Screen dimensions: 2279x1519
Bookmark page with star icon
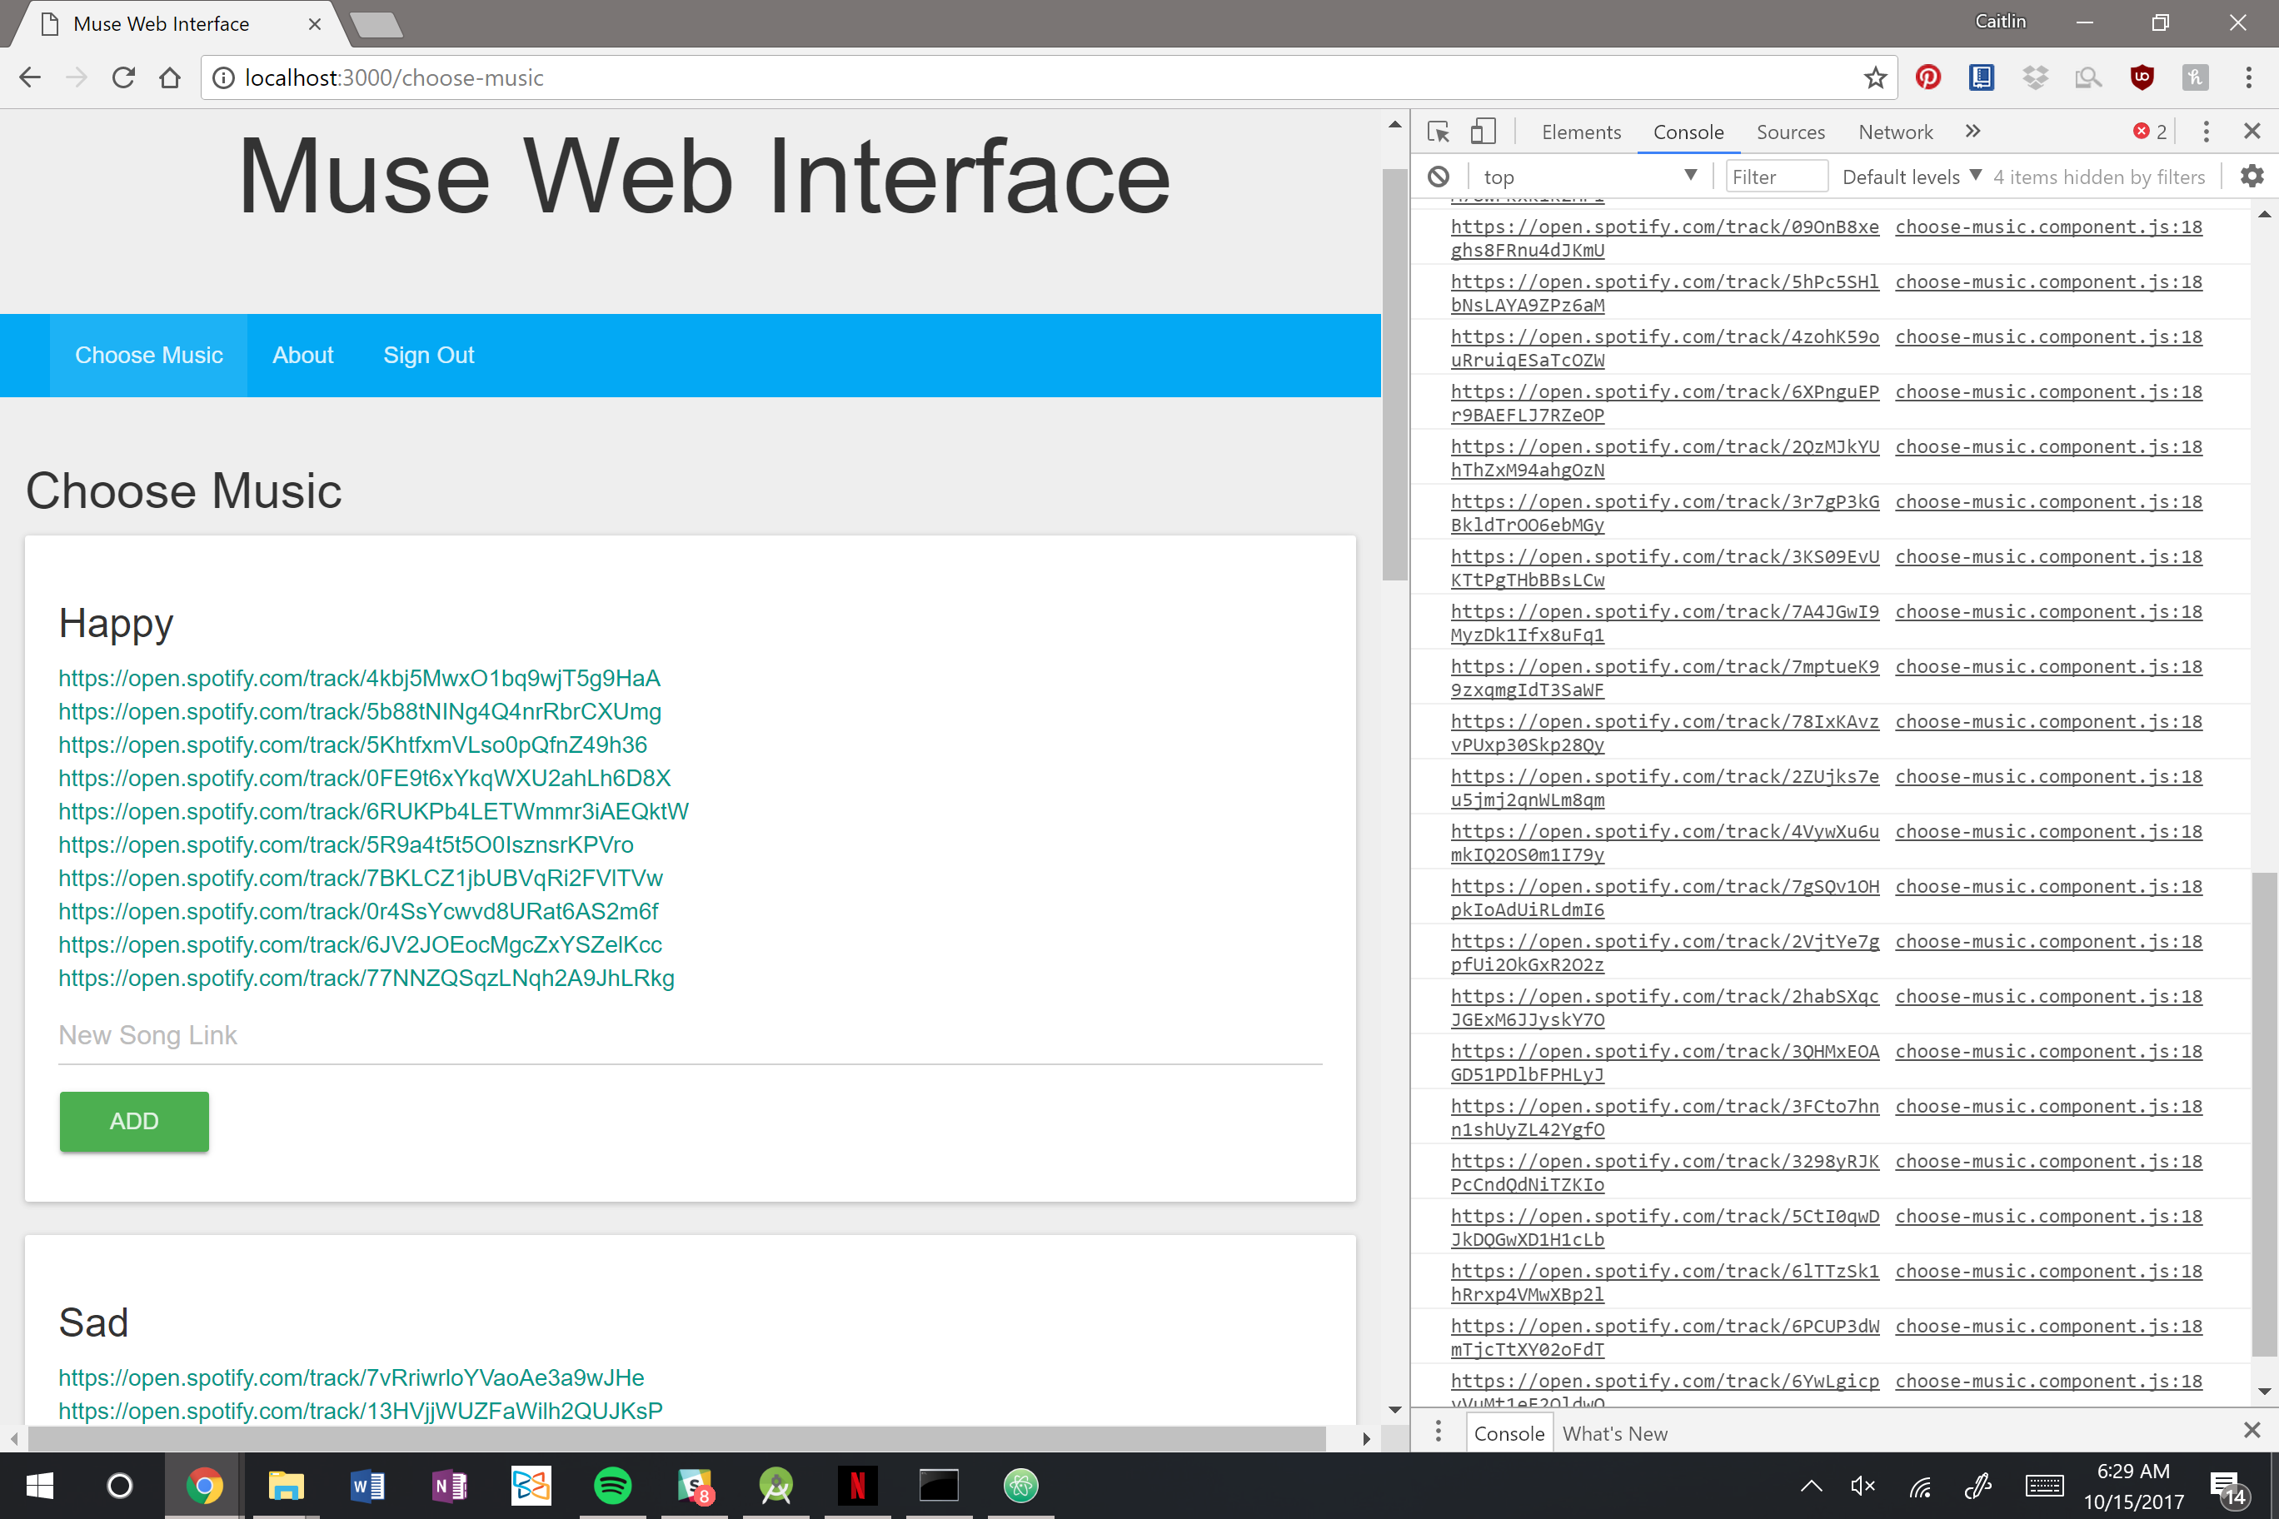(x=1875, y=77)
